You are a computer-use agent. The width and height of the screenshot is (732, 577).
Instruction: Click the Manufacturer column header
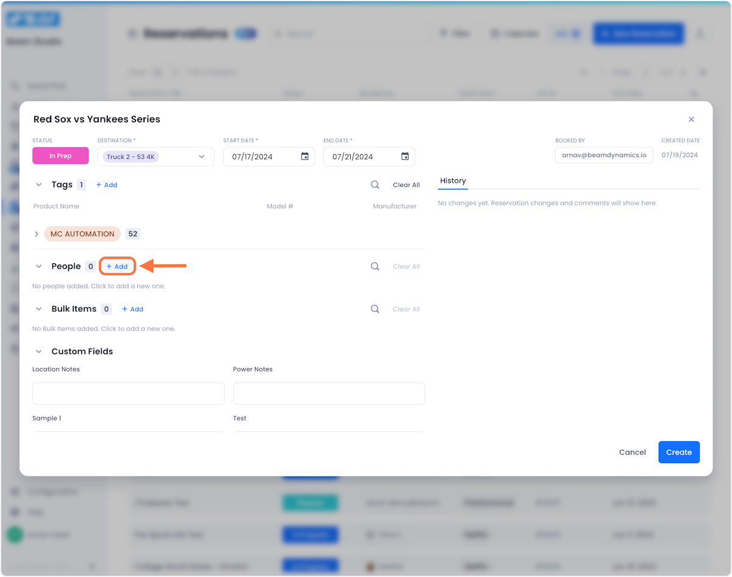395,207
